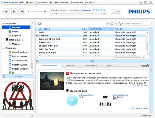The width and height of the screenshot is (155, 118).
Task: Switch to the Фотографии tab
Action: click(x=91, y=66)
